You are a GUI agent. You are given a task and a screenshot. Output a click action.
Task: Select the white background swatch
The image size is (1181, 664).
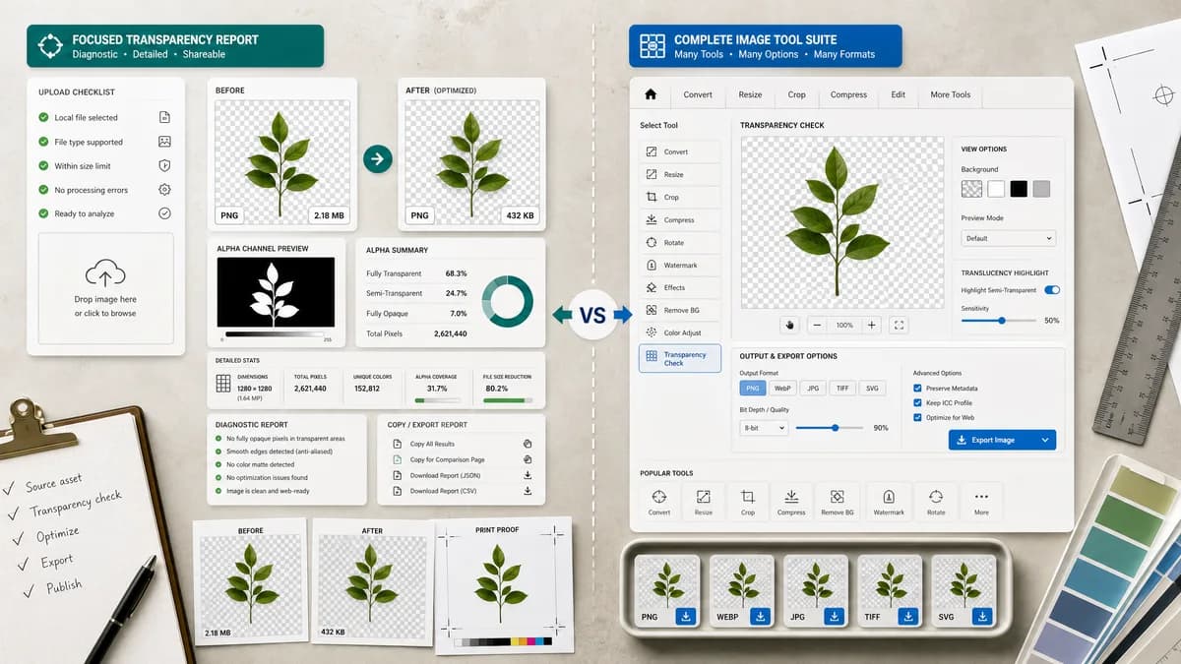tap(996, 188)
